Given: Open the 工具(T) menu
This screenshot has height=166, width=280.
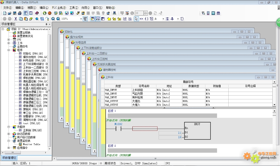Looking at the screenshot, I should [74, 8].
